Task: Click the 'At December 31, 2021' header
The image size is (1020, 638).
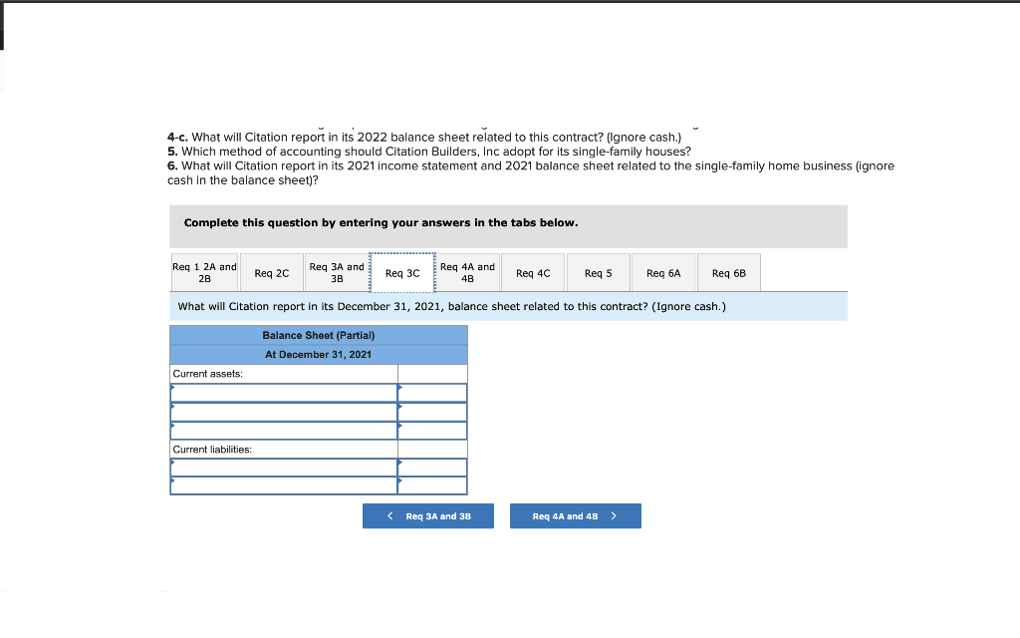Action: click(319, 354)
